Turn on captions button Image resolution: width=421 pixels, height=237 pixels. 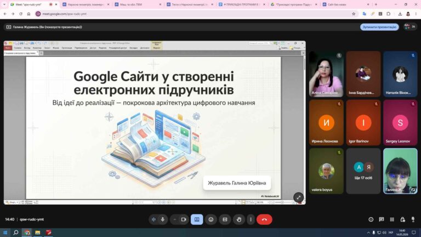pyautogui.click(x=225, y=219)
